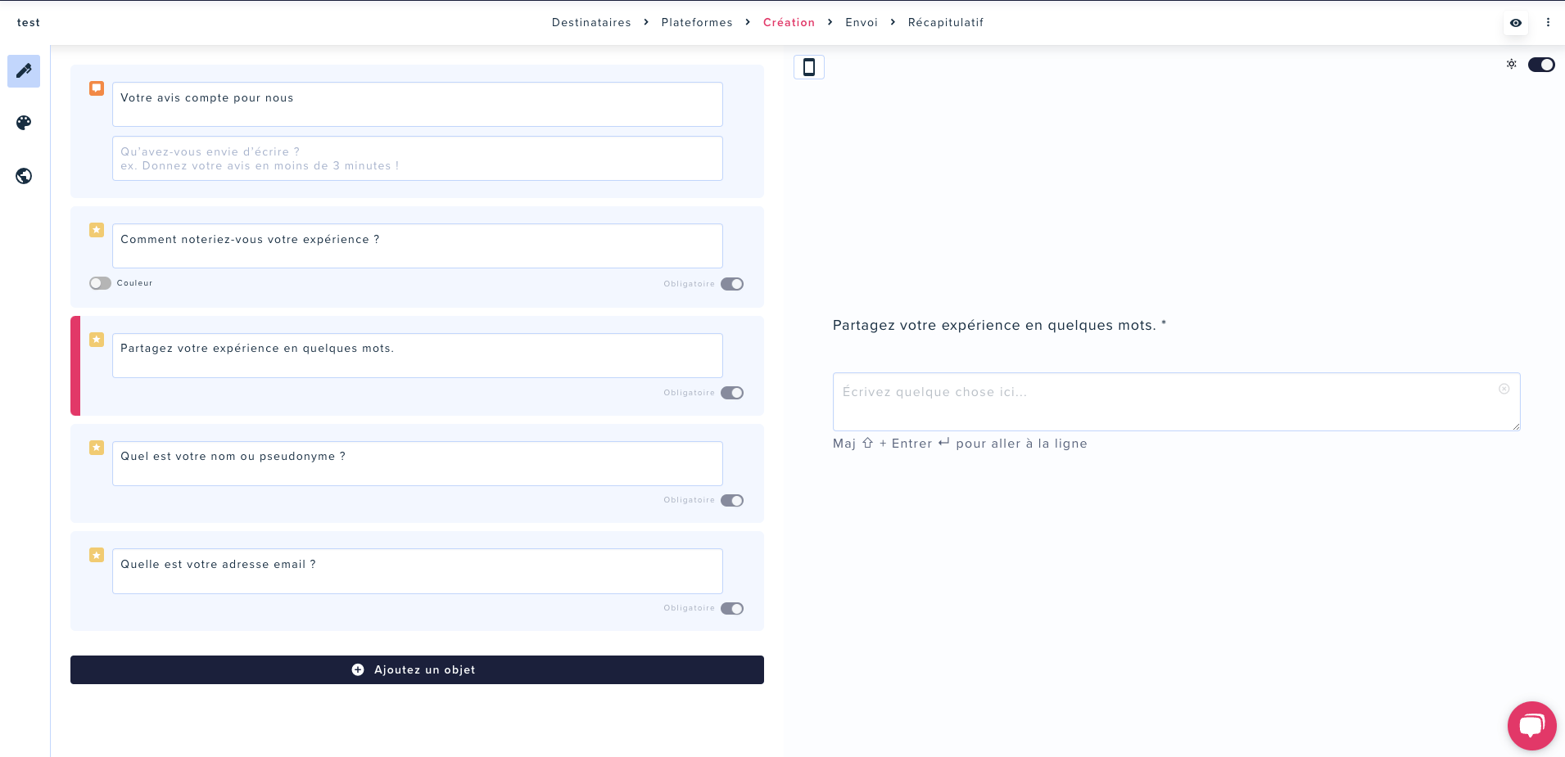Click the subtitle field under Votre avis
1565x757 pixels.
tap(417, 158)
